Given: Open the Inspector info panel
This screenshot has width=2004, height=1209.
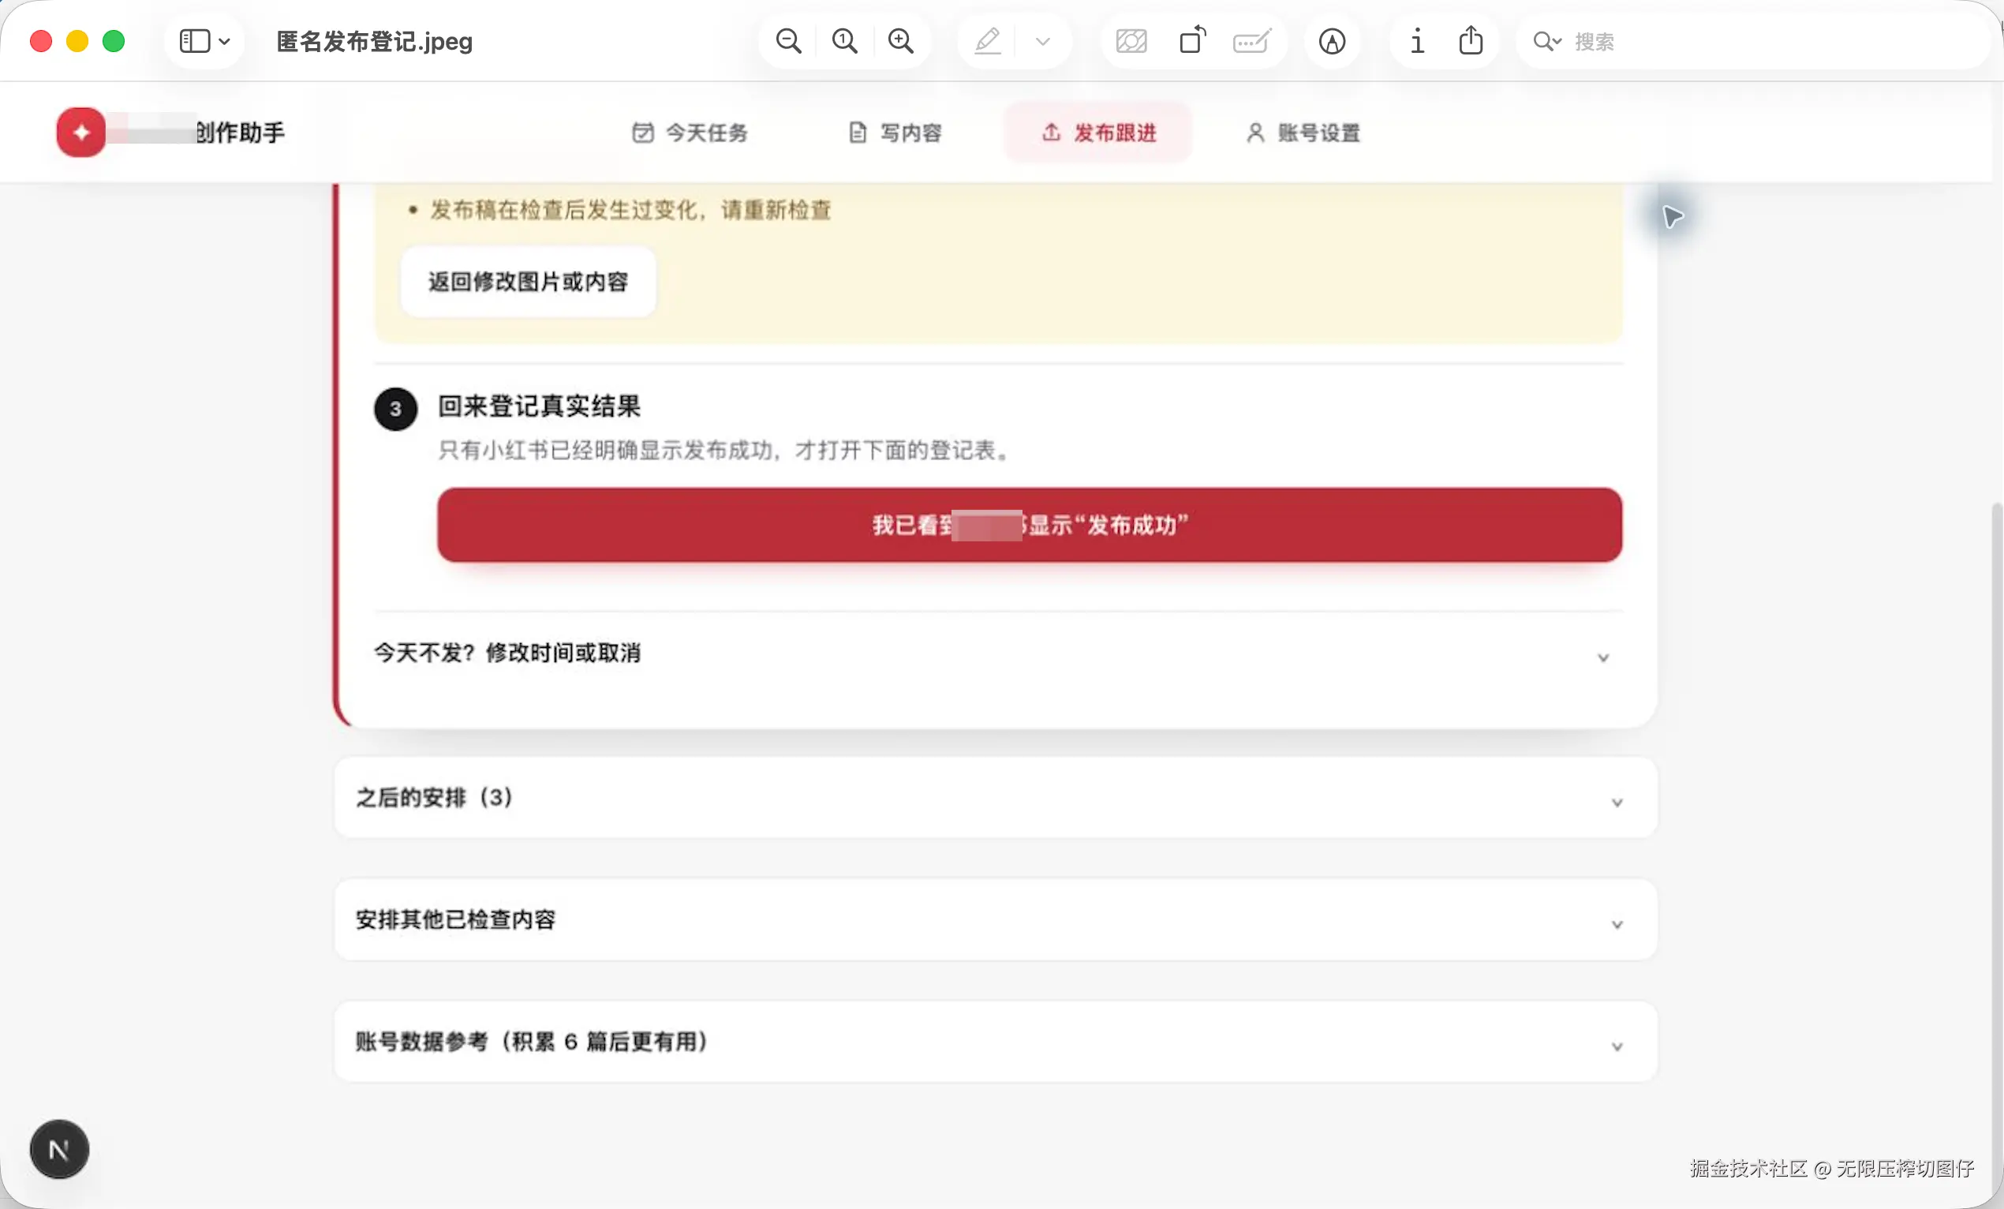Looking at the screenshot, I should [x=1417, y=41].
